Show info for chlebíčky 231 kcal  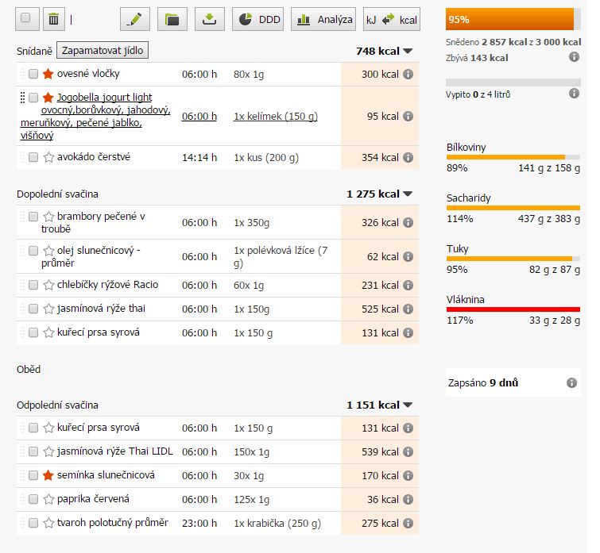tap(408, 285)
